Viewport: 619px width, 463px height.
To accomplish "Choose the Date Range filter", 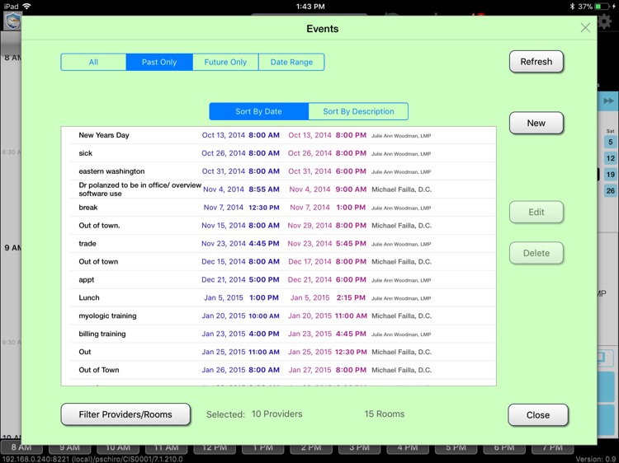I will tap(291, 63).
